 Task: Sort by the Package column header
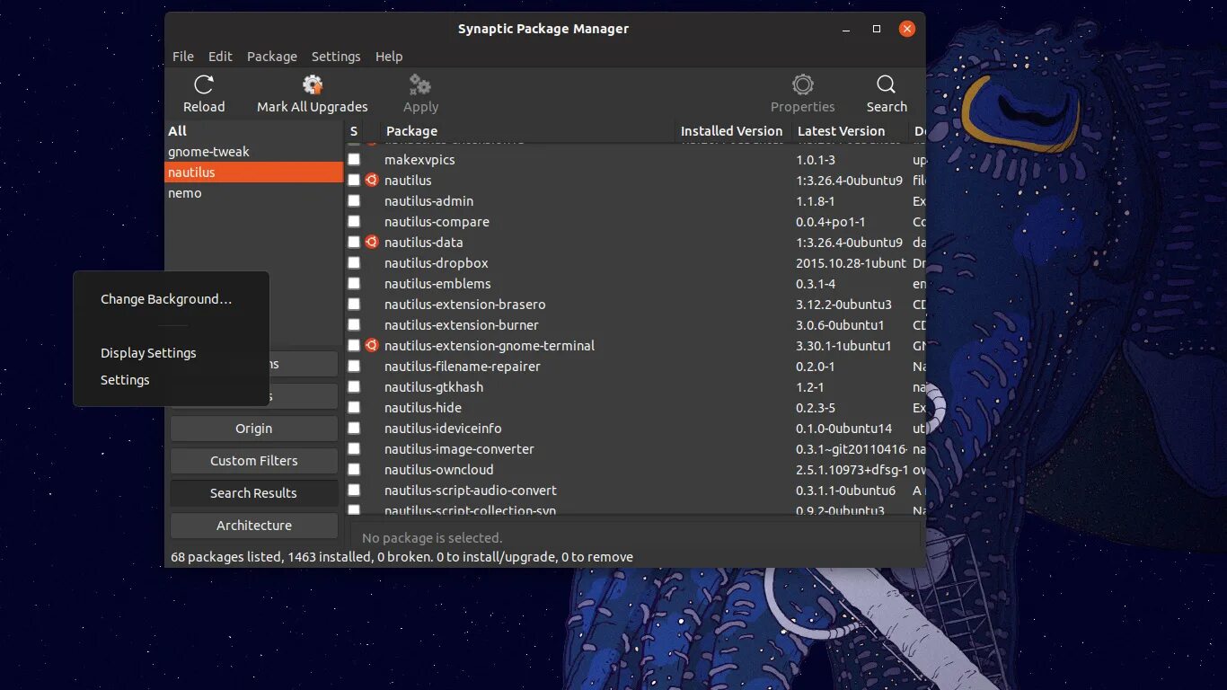(x=527, y=131)
